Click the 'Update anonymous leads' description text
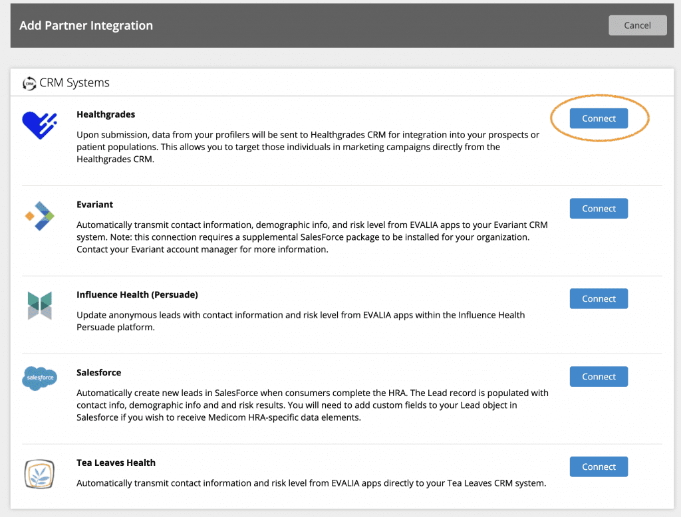This screenshot has height=517, width=681. point(301,321)
